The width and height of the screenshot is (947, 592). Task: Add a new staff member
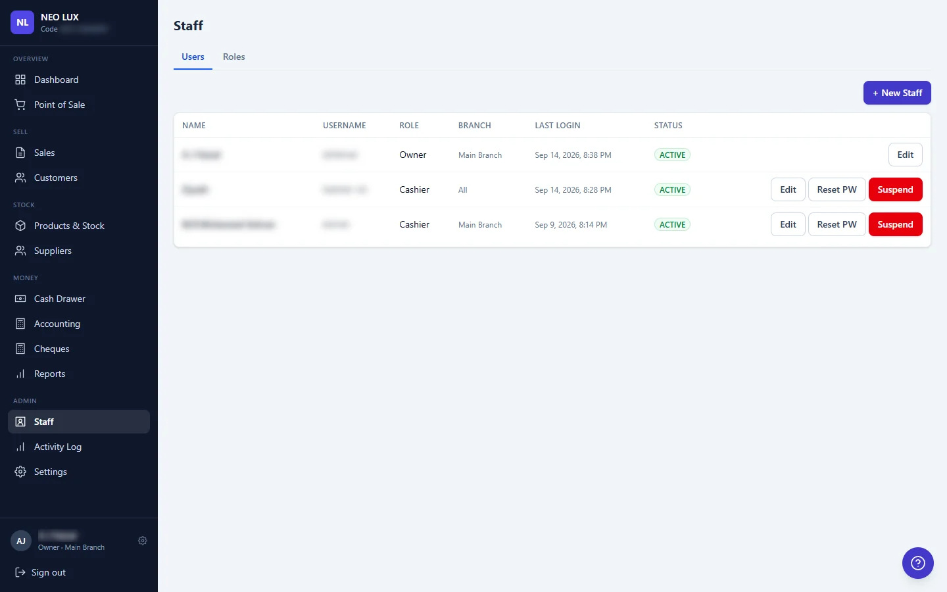[x=897, y=93]
